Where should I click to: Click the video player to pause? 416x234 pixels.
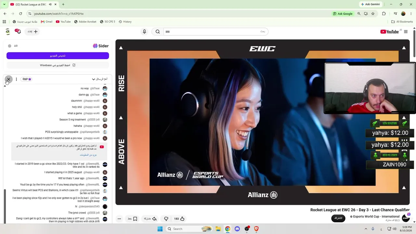point(263,122)
